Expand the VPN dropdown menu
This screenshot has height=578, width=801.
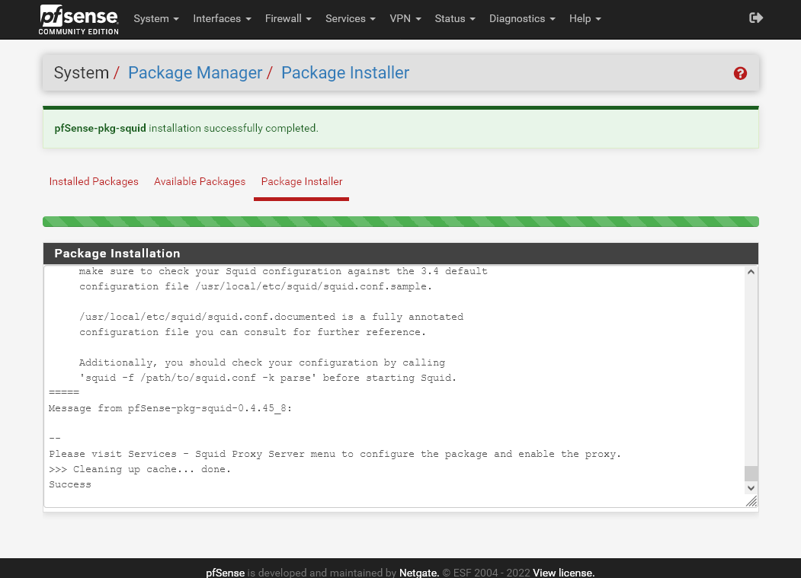pyautogui.click(x=405, y=18)
